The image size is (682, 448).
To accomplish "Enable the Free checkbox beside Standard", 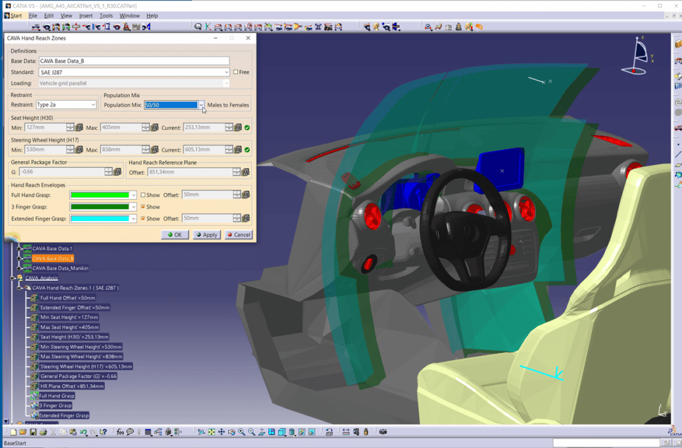I will pos(235,72).
